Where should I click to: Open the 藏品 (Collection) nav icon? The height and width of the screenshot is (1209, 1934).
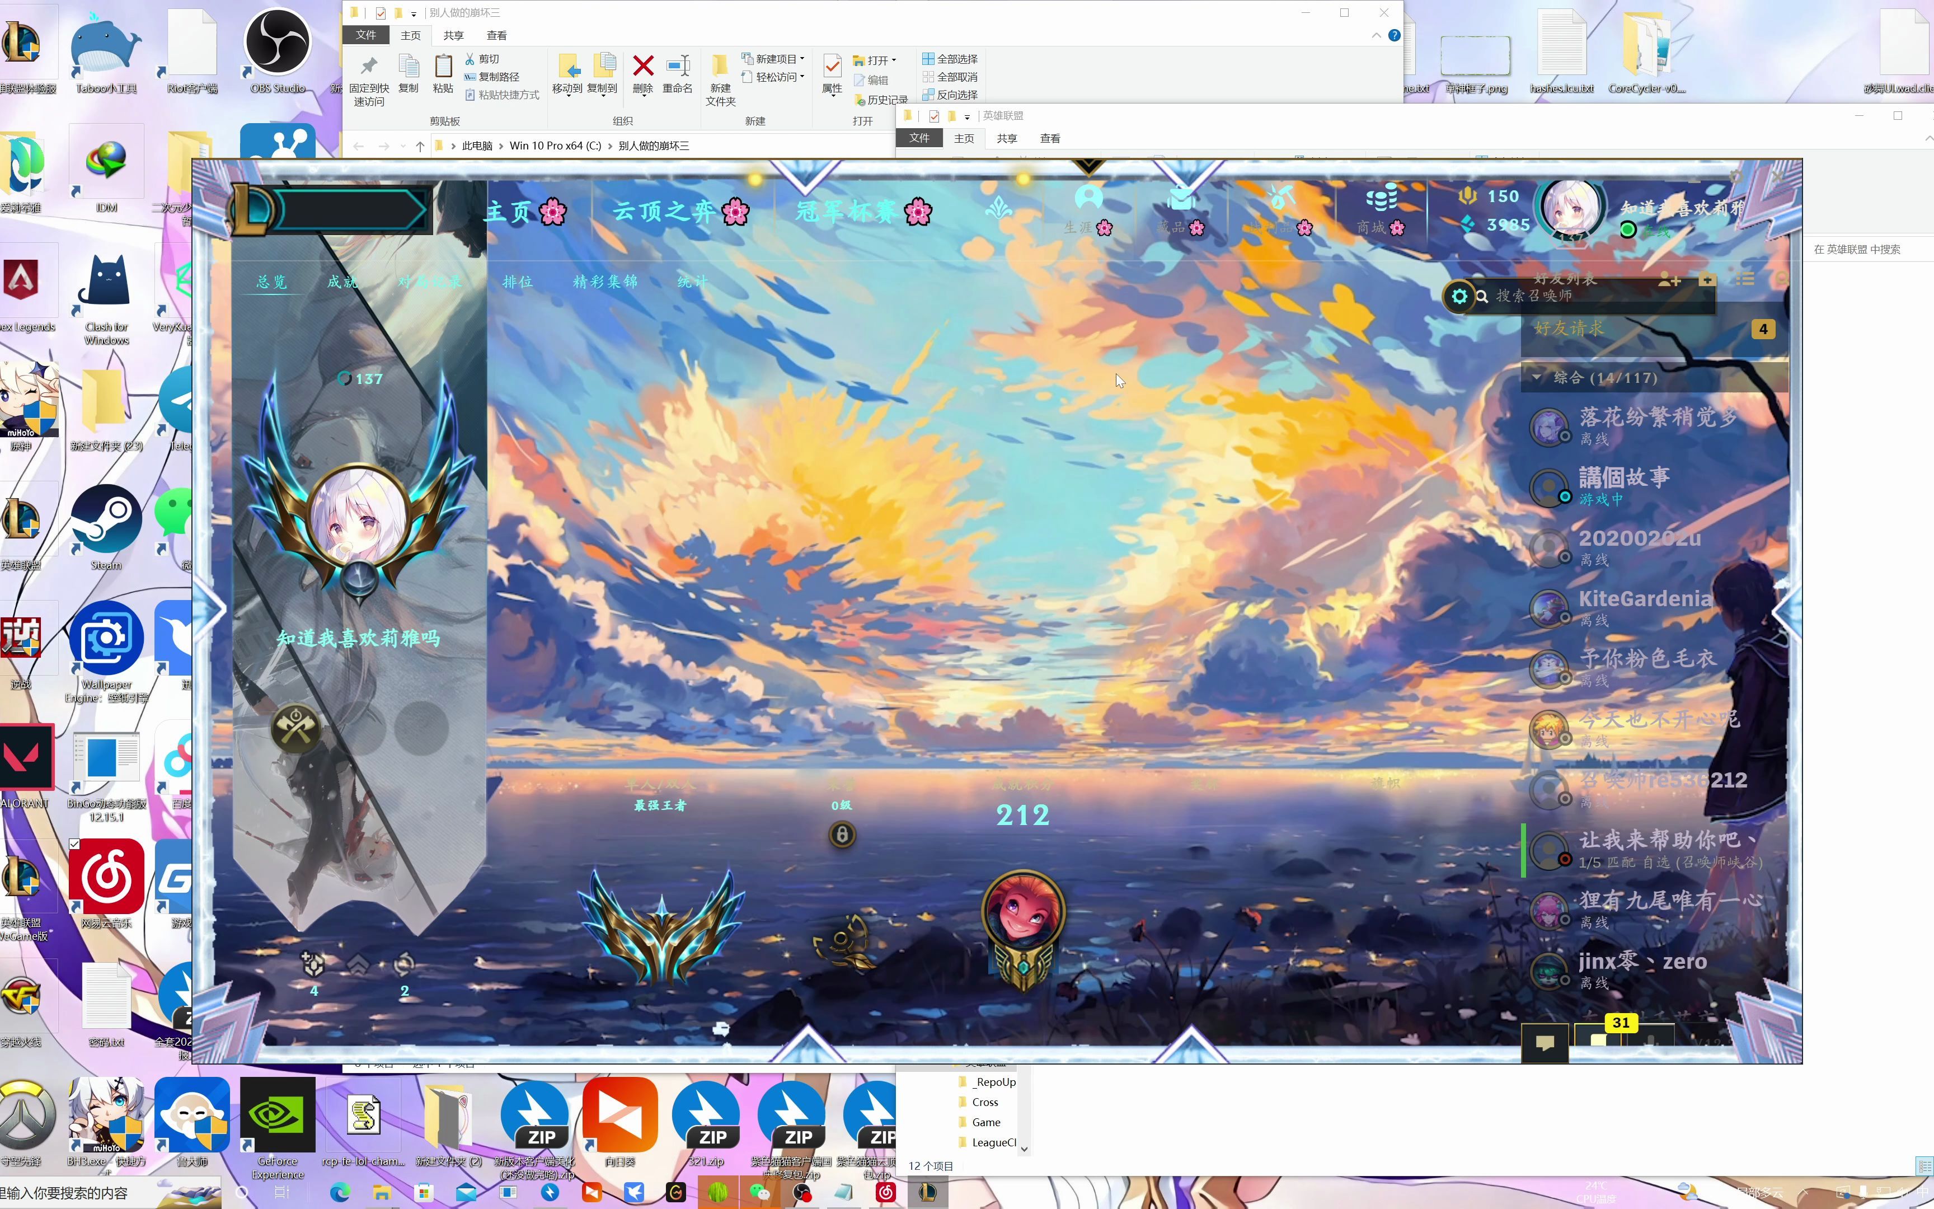(1180, 198)
